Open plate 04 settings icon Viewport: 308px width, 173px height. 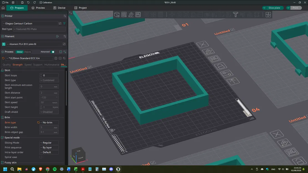click(x=227, y=74)
